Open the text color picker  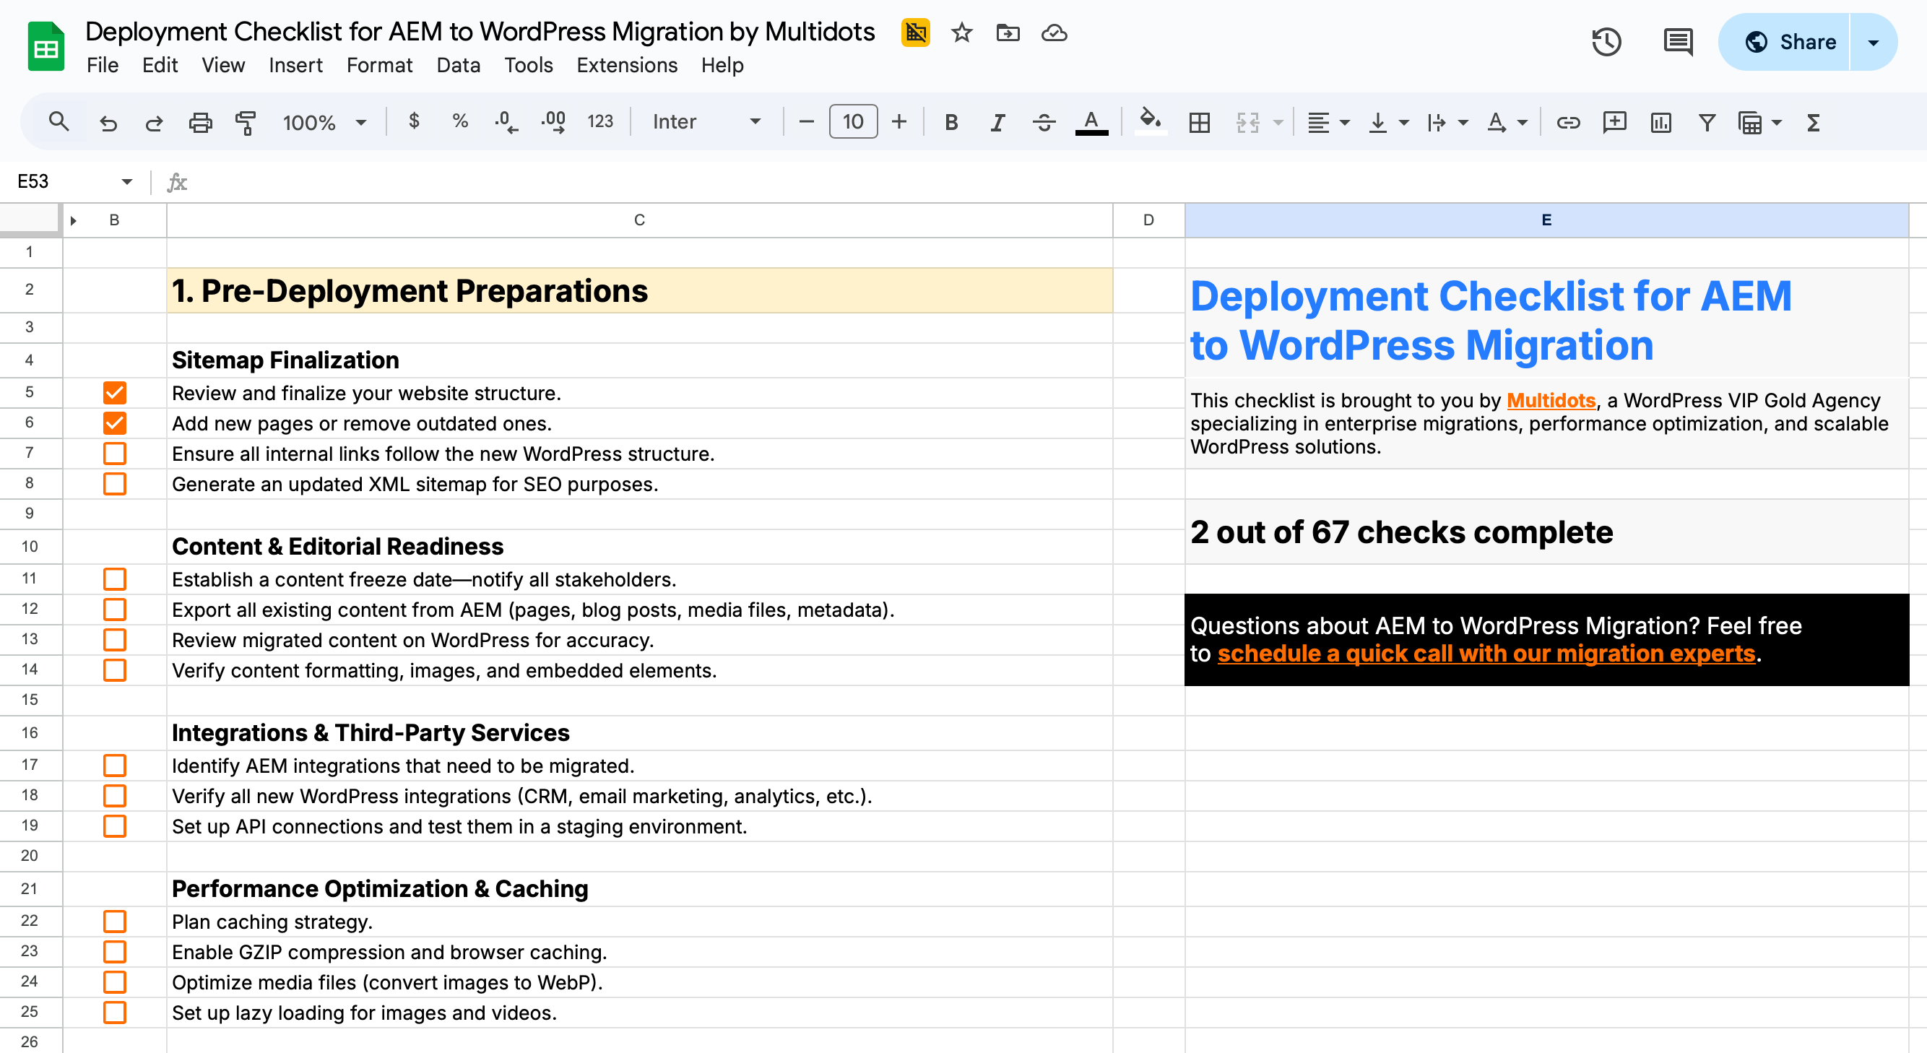coord(1091,122)
